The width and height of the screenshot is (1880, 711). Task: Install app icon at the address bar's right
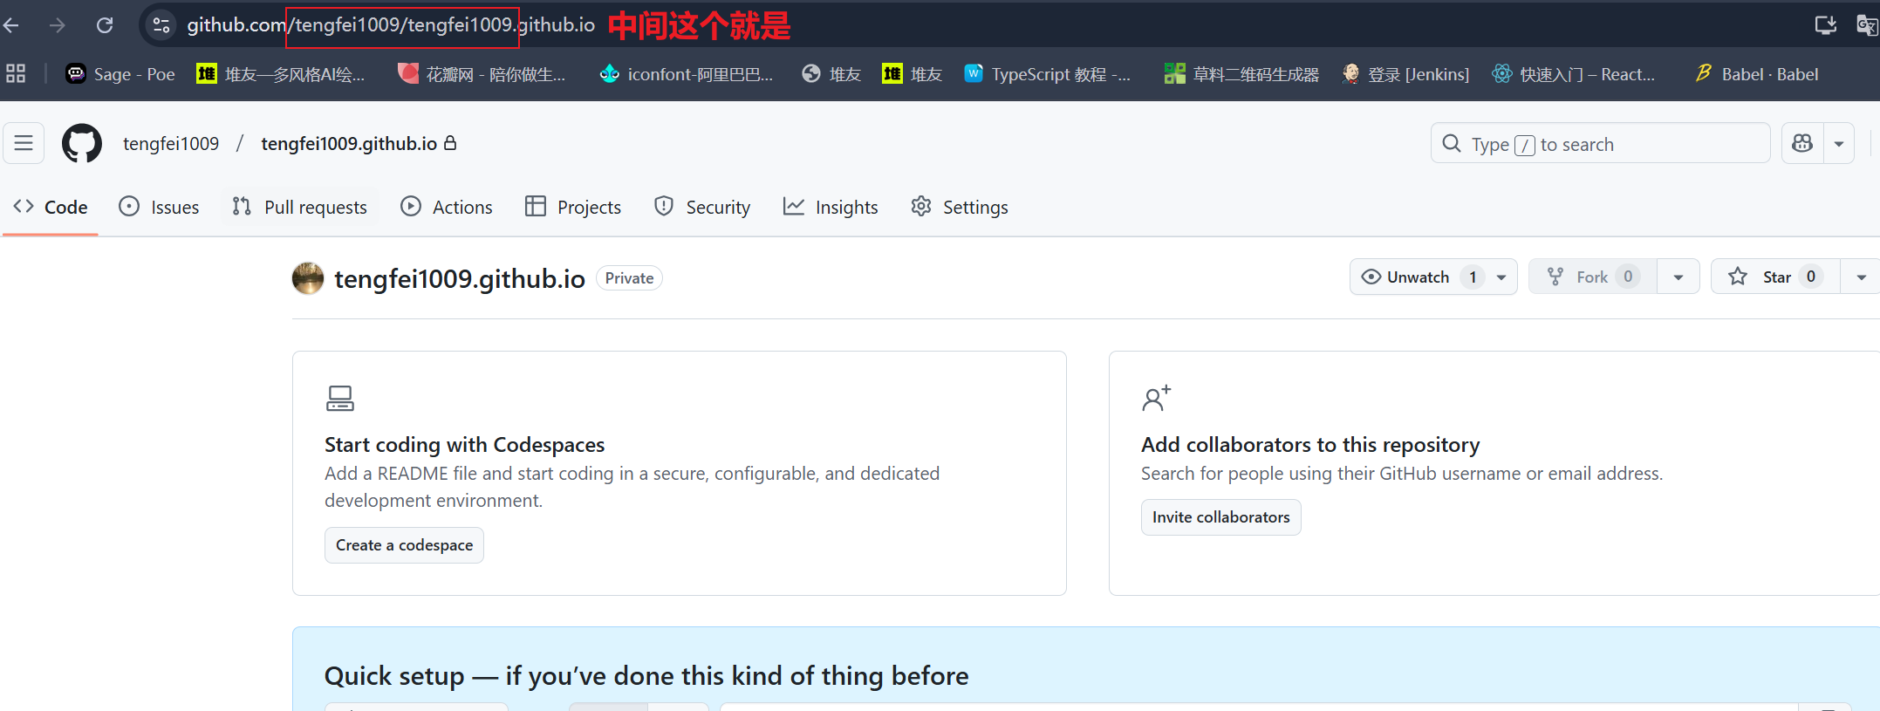pos(1826,25)
